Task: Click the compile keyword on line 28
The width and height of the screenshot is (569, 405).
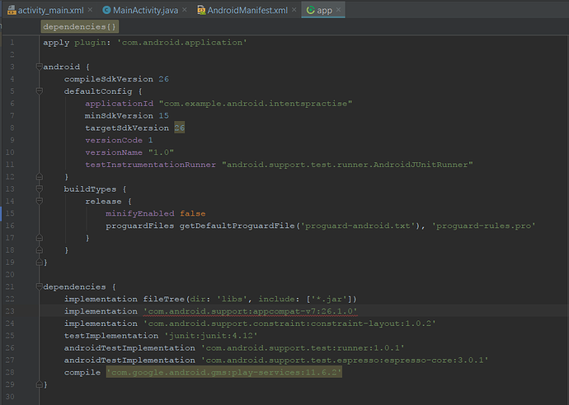Action: 82,372
